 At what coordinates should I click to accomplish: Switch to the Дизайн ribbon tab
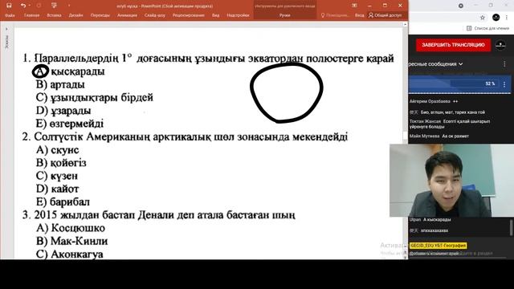[75, 15]
